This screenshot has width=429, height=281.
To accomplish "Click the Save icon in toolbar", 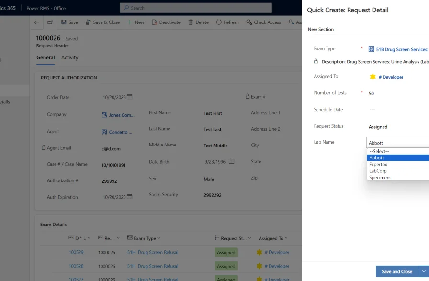I will pyautogui.click(x=64, y=22).
